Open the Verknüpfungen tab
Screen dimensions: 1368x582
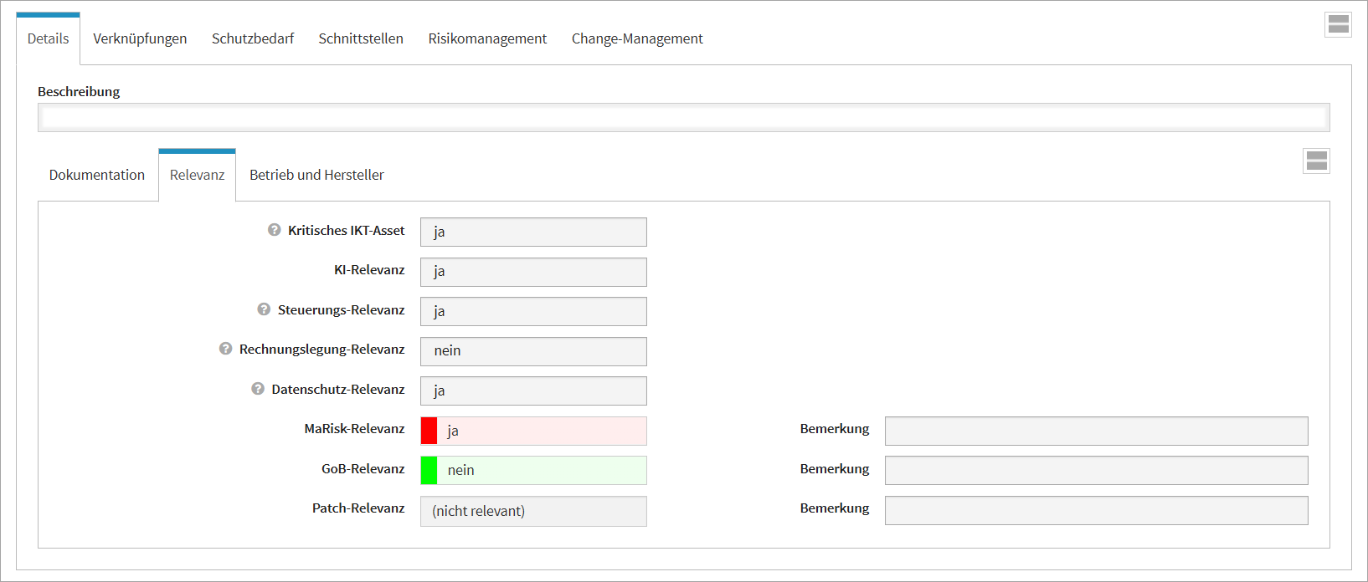[x=140, y=38]
